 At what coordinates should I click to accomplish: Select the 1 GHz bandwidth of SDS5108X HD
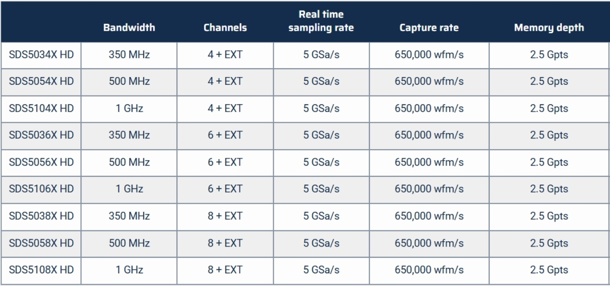click(129, 269)
